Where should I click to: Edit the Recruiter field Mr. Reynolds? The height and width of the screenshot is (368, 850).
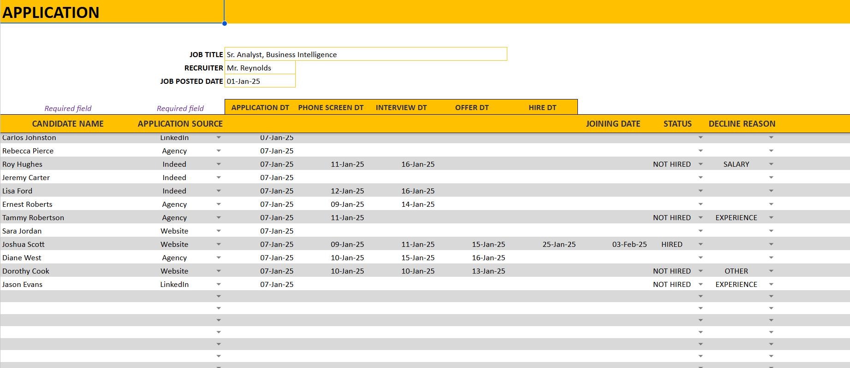click(260, 68)
